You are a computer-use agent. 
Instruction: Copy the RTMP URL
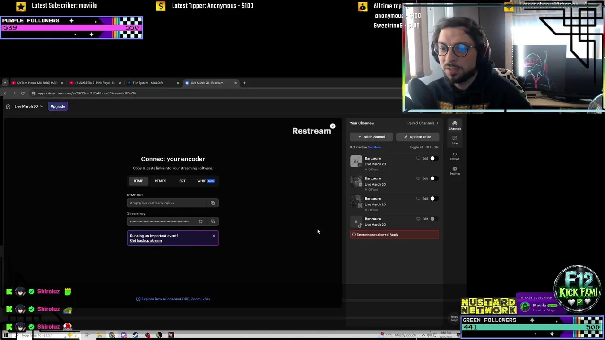point(213,203)
